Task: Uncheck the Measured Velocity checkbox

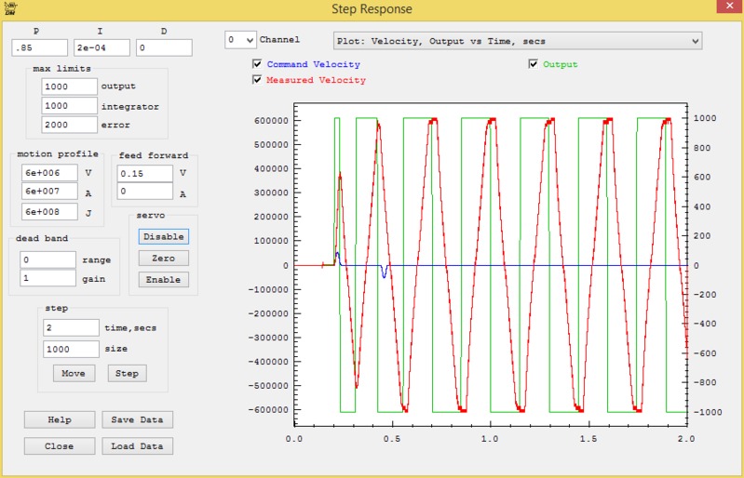Action: [257, 81]
